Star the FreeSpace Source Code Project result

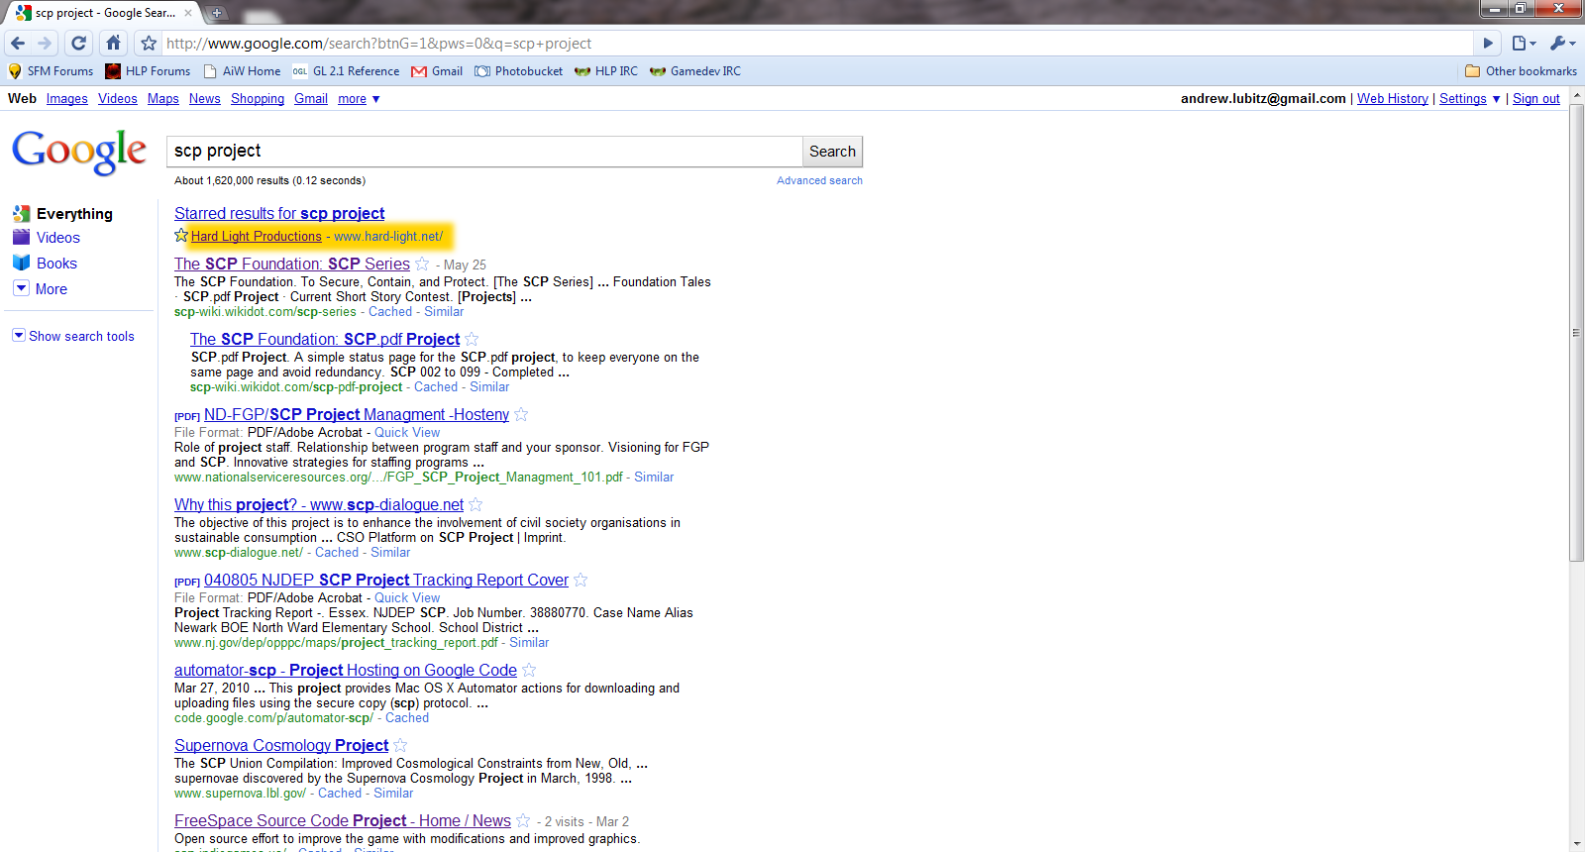[x=523, y=820]
